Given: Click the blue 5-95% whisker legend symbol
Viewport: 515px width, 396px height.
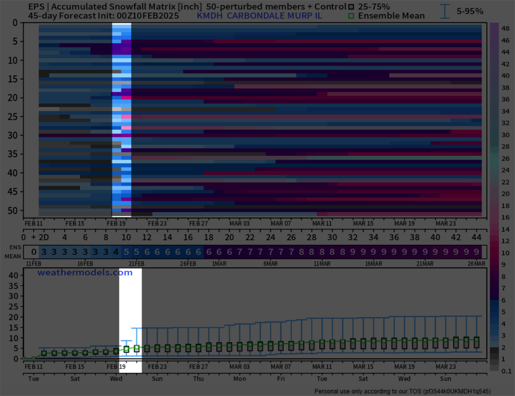Looking at the screenshot, I should click(x=446, y=12).
